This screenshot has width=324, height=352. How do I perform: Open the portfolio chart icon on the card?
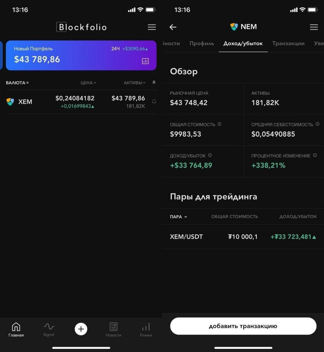click(145, 61)
